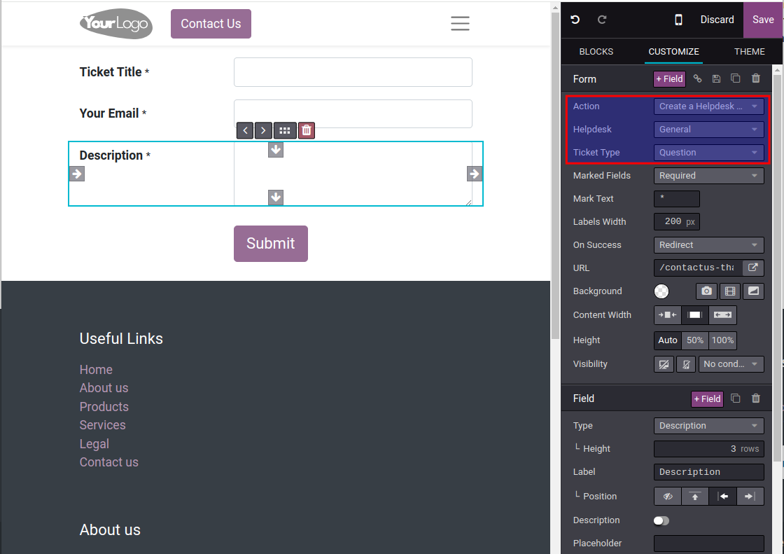This screenshot has width=784, height=554.
Task: Switch to the BLOCKS tab
Action: click(x=596, y=52)
